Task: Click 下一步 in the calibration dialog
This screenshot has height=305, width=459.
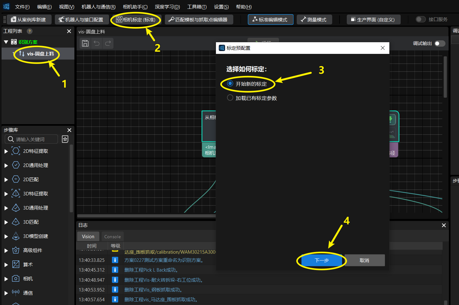Action: click(x=322, y=260)
